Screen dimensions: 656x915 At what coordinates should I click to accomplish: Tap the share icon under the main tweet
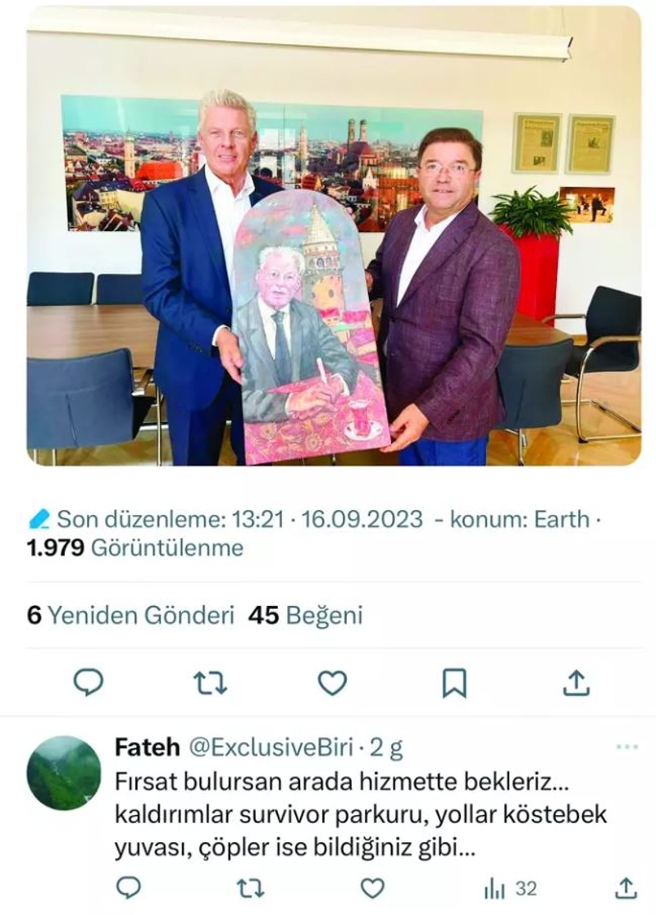tap(576, 683)
